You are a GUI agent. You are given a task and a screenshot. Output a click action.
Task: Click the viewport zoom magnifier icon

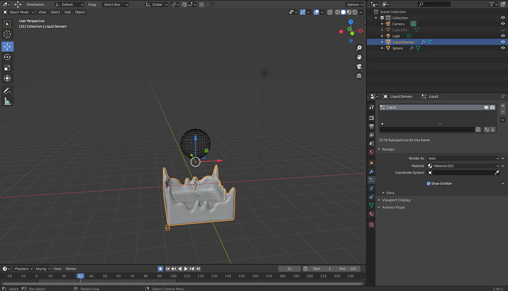pyautogui.click(x=359, y=48)
